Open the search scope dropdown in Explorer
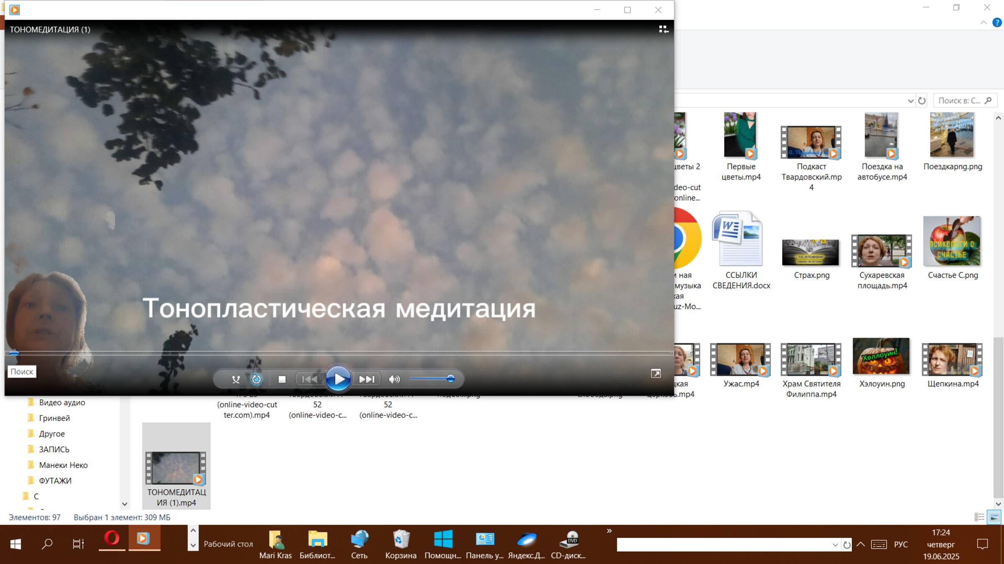 [911, 100]
